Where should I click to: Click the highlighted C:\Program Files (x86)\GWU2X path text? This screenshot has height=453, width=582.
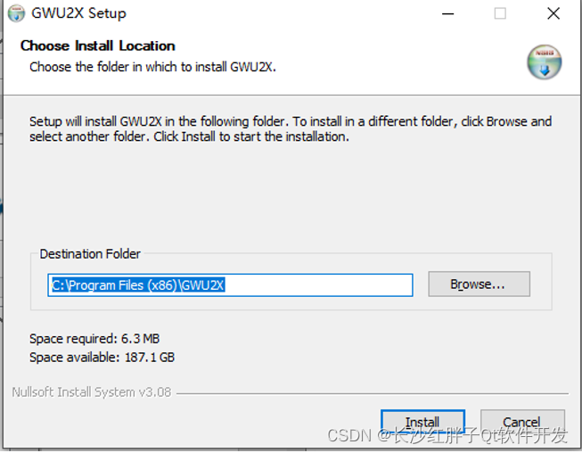pos(138,285)
